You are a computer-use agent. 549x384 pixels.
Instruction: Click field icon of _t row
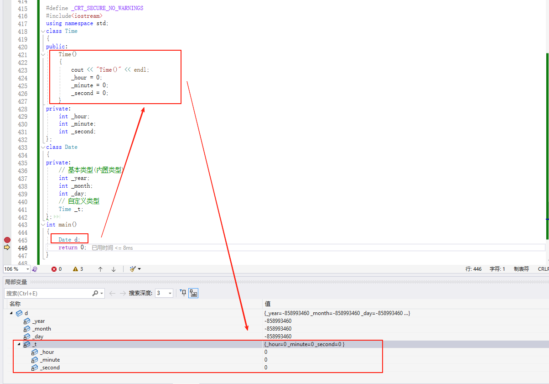pos(27,344)
